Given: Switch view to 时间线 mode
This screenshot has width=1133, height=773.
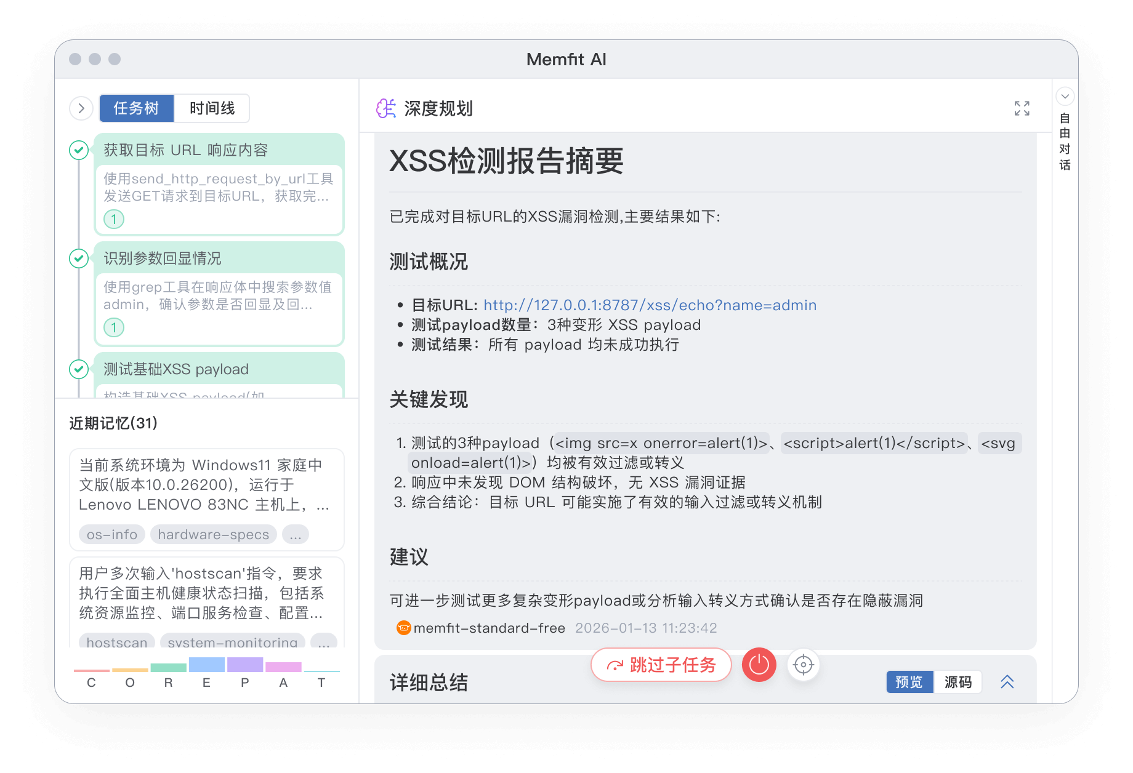Looking at the screenshot, I should click(212, 108).
